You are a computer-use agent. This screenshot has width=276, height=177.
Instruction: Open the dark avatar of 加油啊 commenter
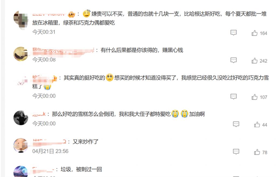pyautogui.click(x=21, y=118)
